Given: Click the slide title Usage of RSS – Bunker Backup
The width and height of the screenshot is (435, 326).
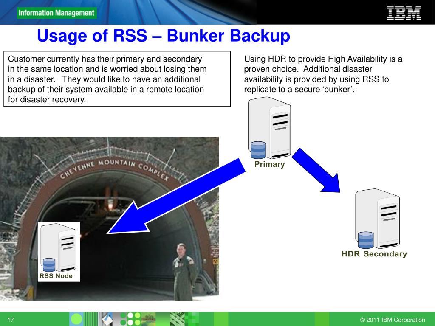Looking at the screenshot, I should [164, 36].
